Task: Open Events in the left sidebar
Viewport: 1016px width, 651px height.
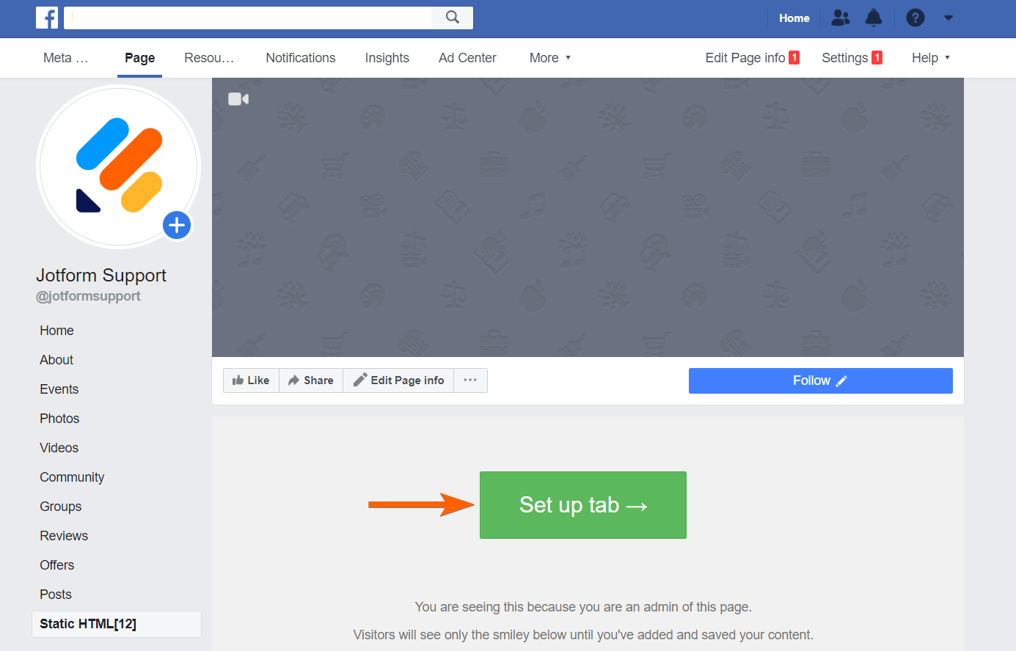Action: 59,389
